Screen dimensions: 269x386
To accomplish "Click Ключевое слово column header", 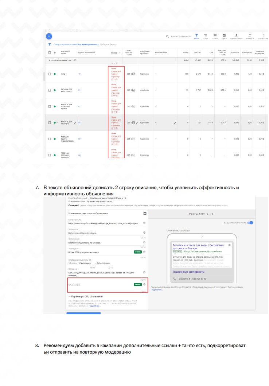I will (x=66, y=52).
